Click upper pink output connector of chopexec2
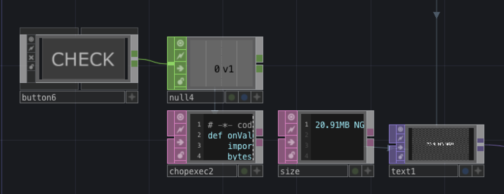The width and height of the screenshot is (504, 194). click(259, 132)
